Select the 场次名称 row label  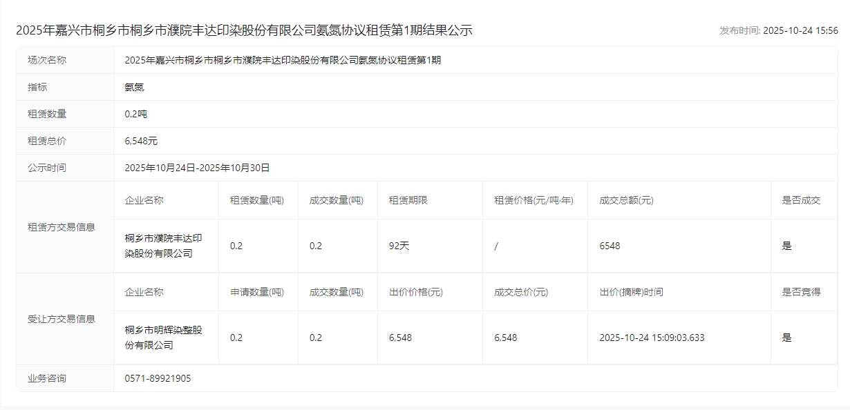coord(47,60)
